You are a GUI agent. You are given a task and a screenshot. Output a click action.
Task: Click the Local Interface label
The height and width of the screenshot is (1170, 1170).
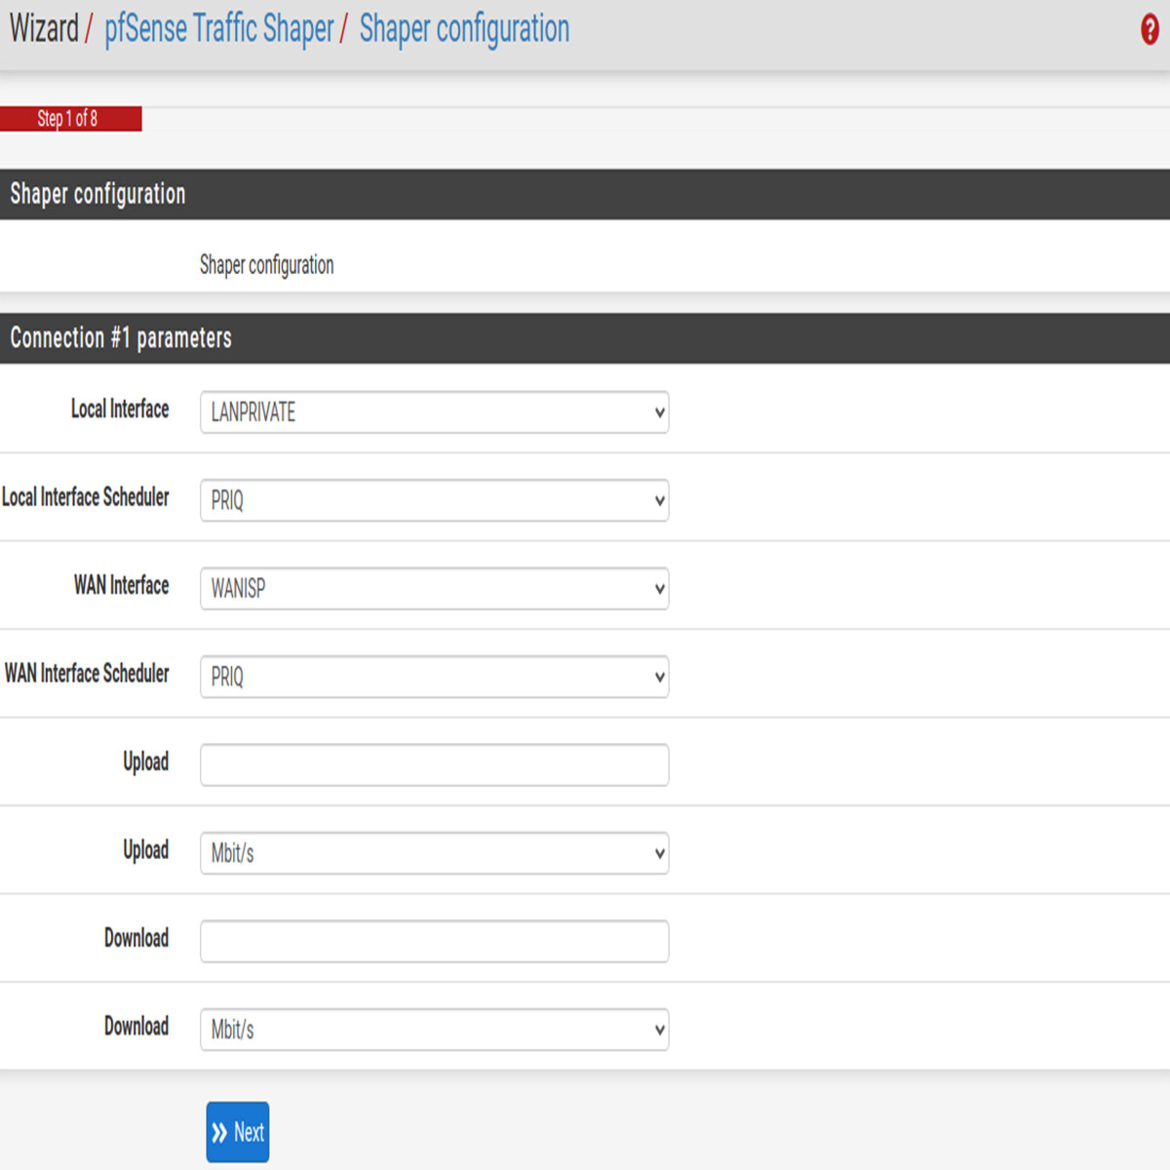(x=120, y=409)
